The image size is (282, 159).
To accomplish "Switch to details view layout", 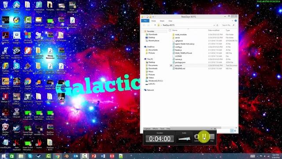I will coord(232,131).
